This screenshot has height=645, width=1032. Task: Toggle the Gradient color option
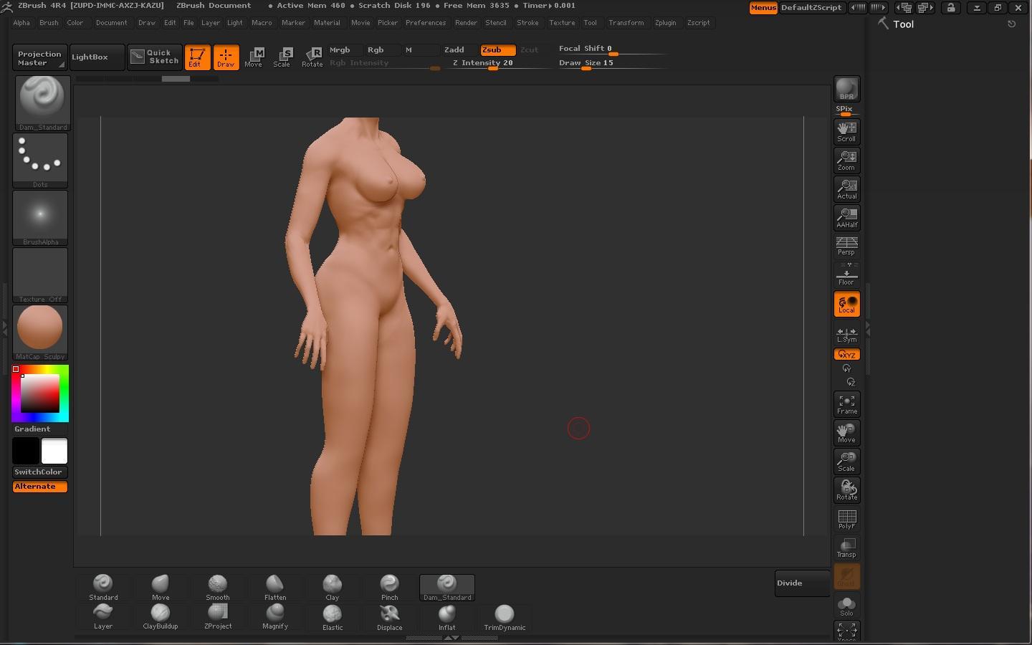coord(40,429)
